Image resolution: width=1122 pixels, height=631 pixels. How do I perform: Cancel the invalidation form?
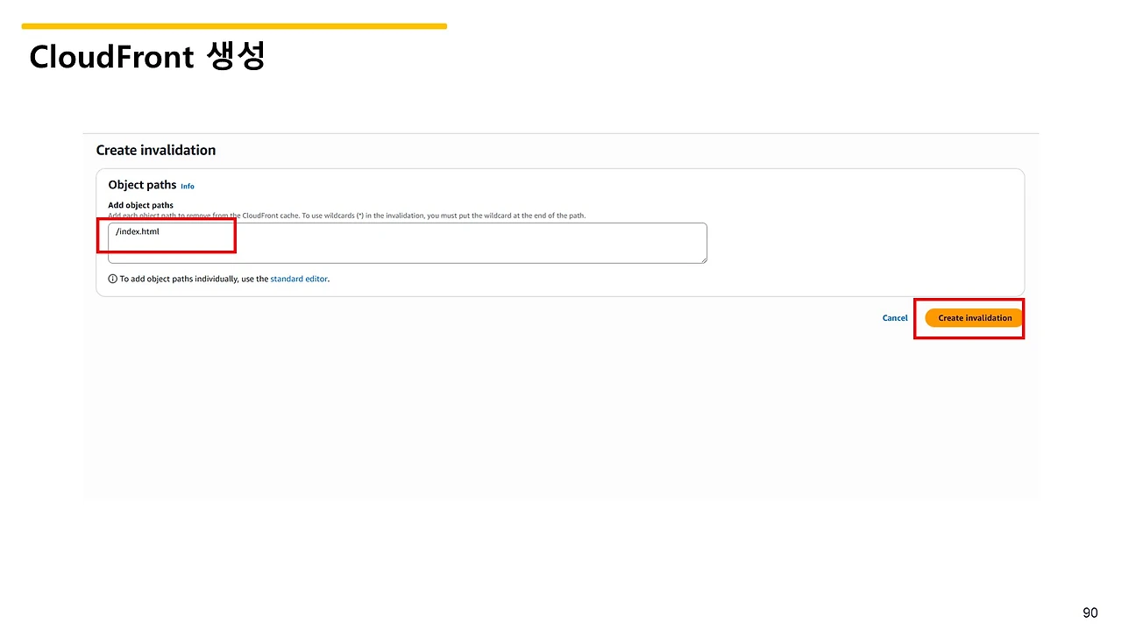coord(895,318)
